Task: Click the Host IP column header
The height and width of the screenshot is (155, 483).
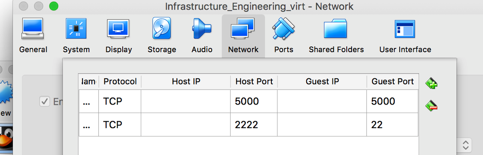Action: pos(186,82)
